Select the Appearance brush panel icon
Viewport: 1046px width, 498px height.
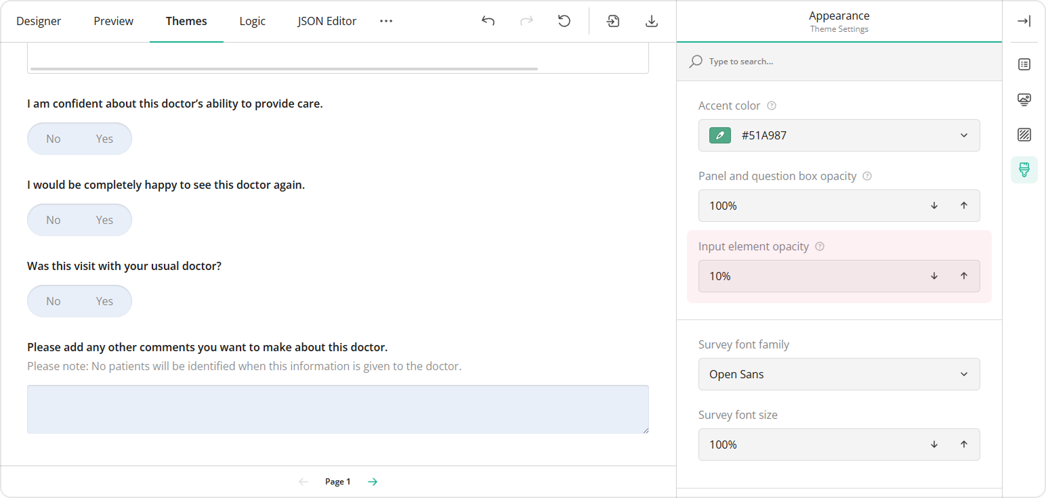[1024, 170]
